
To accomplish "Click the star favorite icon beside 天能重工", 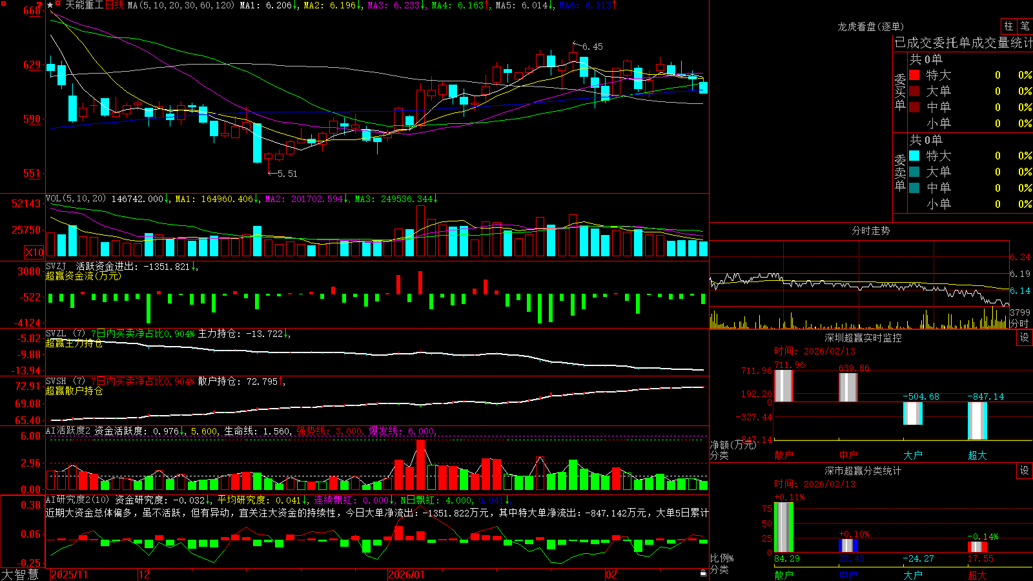I will coord(50,5).
